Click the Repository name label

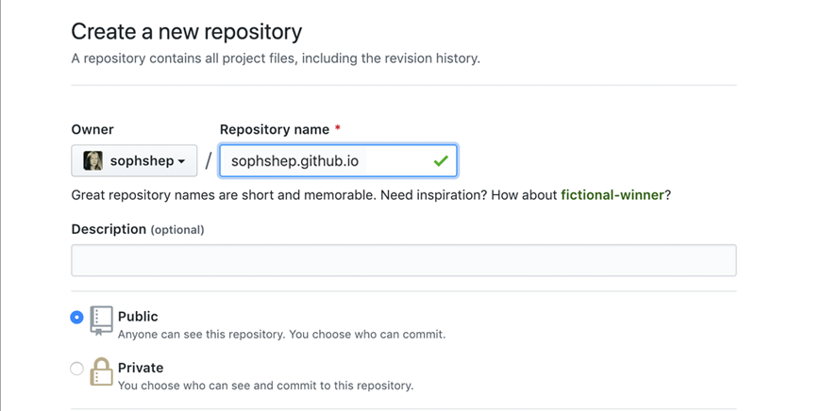(x=275, y=129)
